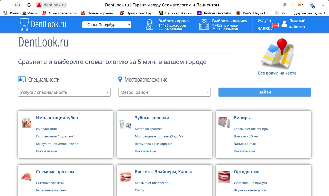Go back with the browser back arrow
This screenshot has width=329, height=196.
coord(6,5)
